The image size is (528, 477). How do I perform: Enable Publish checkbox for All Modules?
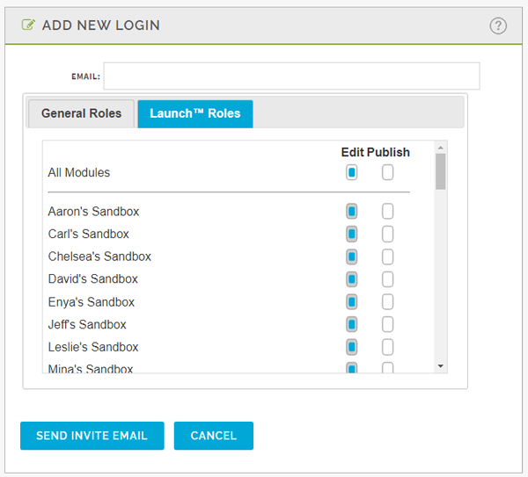[x=387, y=172]
